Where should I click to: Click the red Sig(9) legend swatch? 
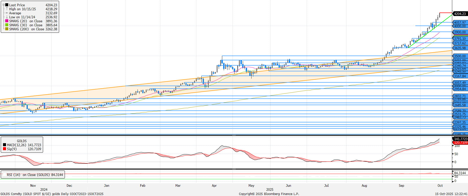[5, 149]
